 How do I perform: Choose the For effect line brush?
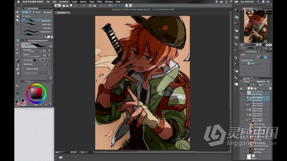(x=36, y=32)
